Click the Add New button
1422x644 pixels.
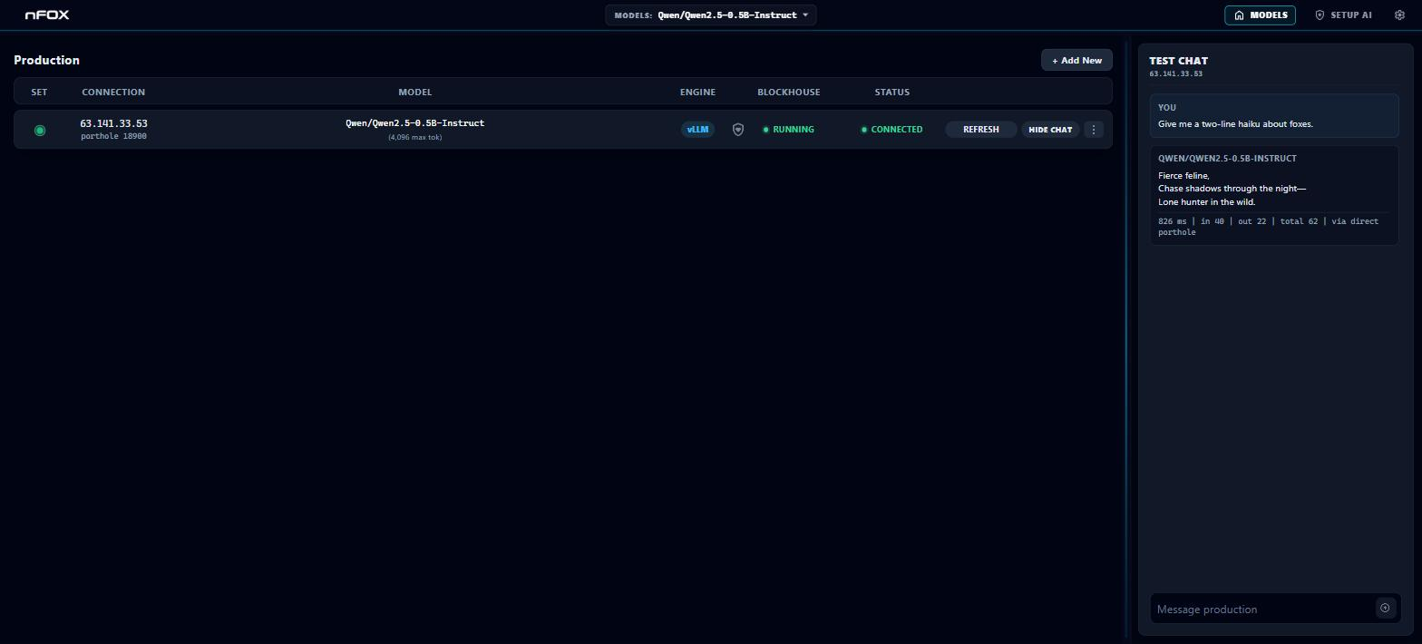pos(1076,61)
